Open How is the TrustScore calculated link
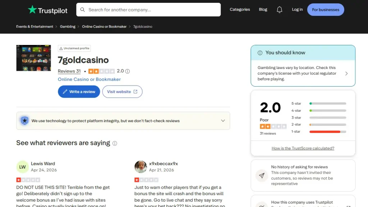The height and width of the screenshot is (207, 368). pyautogui.click(x=303, y=148)
